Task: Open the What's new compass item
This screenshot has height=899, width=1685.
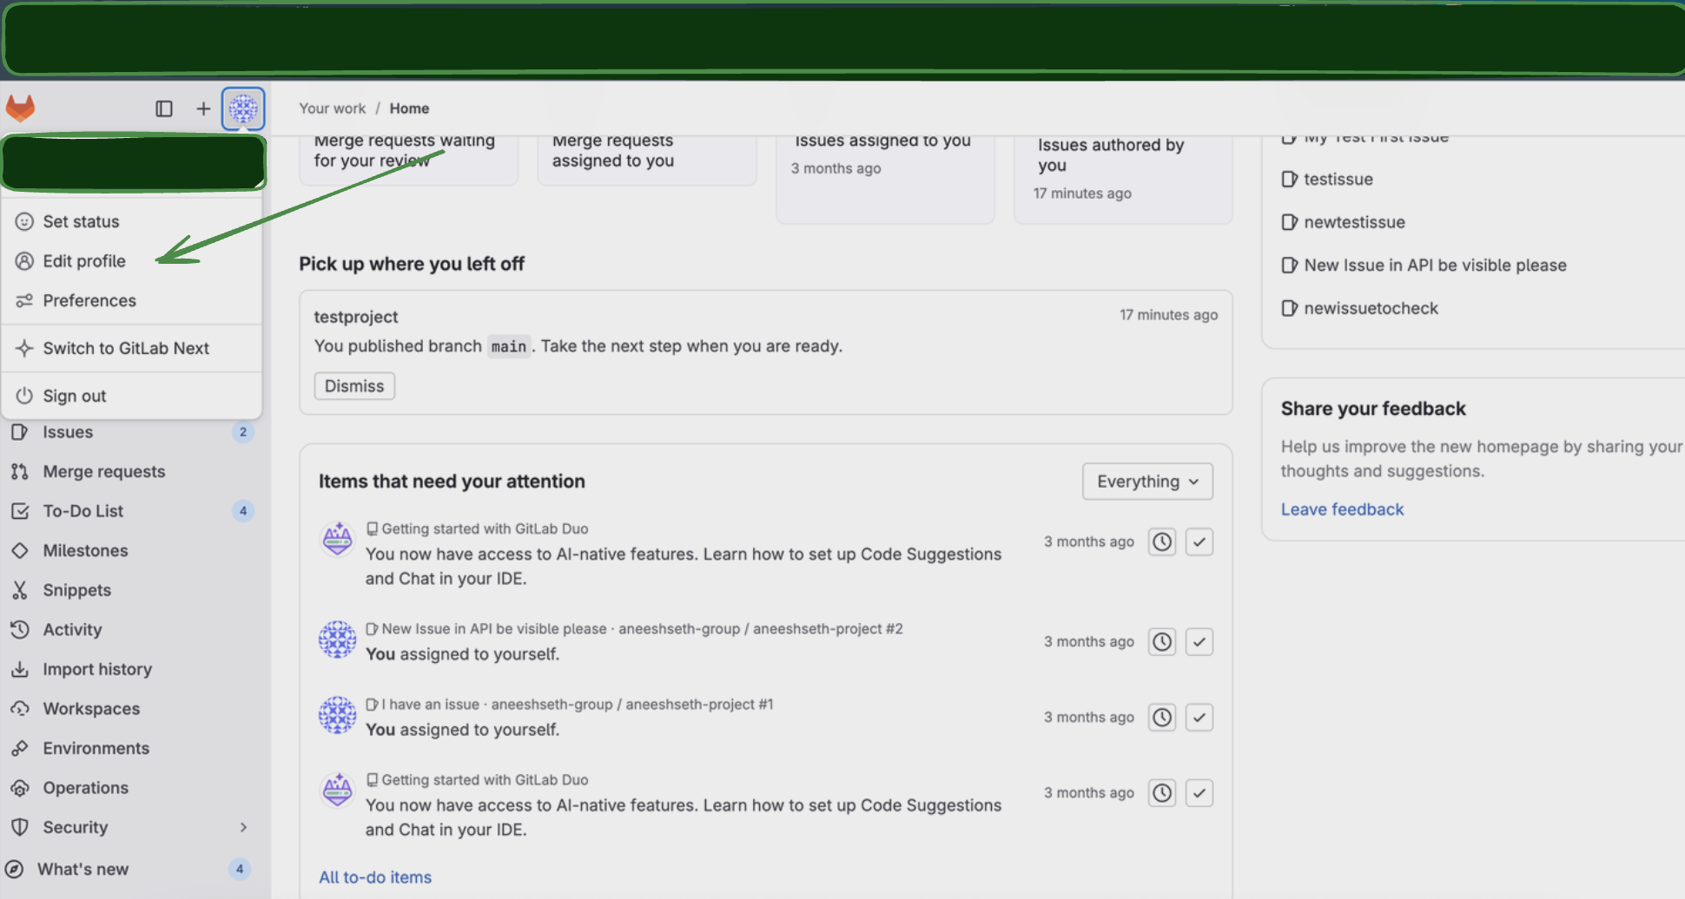Action: (x=83, y=869)
